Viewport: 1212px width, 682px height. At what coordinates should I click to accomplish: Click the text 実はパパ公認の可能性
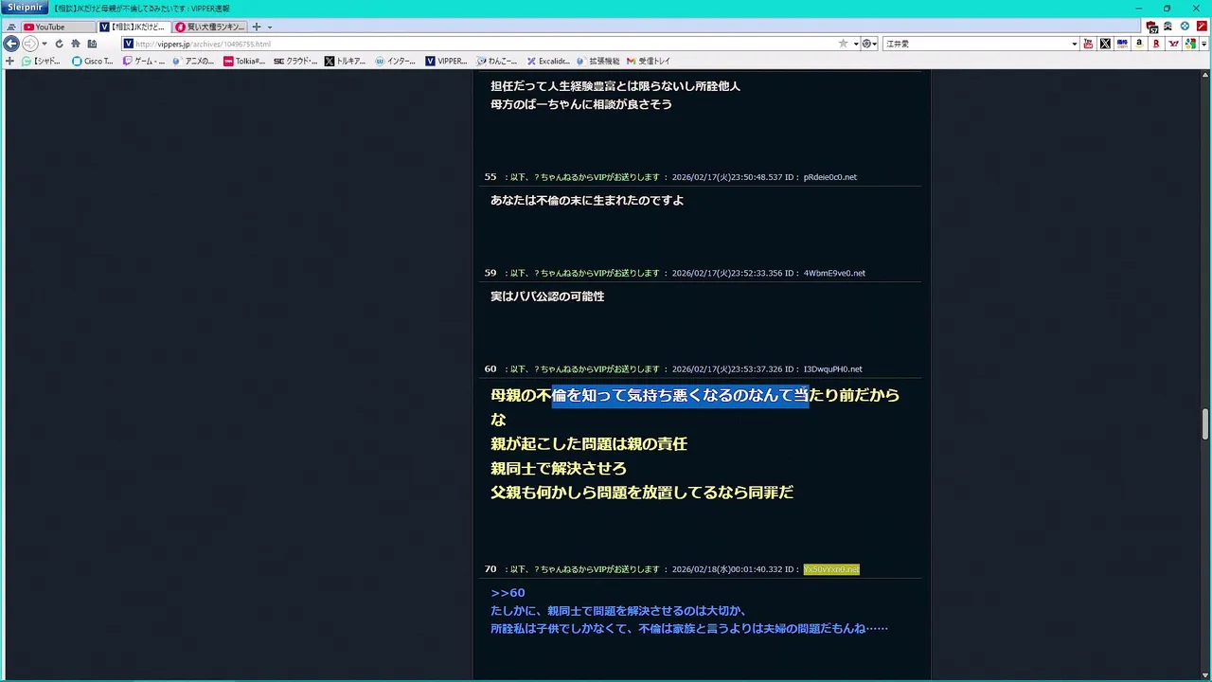pyautogui.click(x=547, y=296)
